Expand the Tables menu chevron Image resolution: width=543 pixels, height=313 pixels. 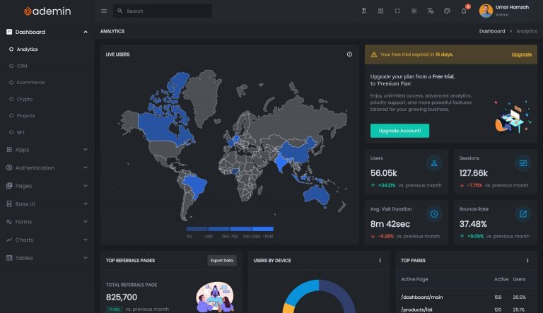(x=86, y=258)
